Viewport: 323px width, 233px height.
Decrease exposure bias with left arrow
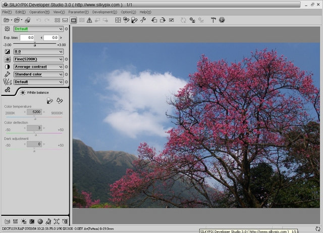(41, 38)
